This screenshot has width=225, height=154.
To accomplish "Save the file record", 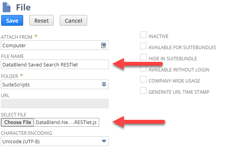I will (x=12, y=21).
